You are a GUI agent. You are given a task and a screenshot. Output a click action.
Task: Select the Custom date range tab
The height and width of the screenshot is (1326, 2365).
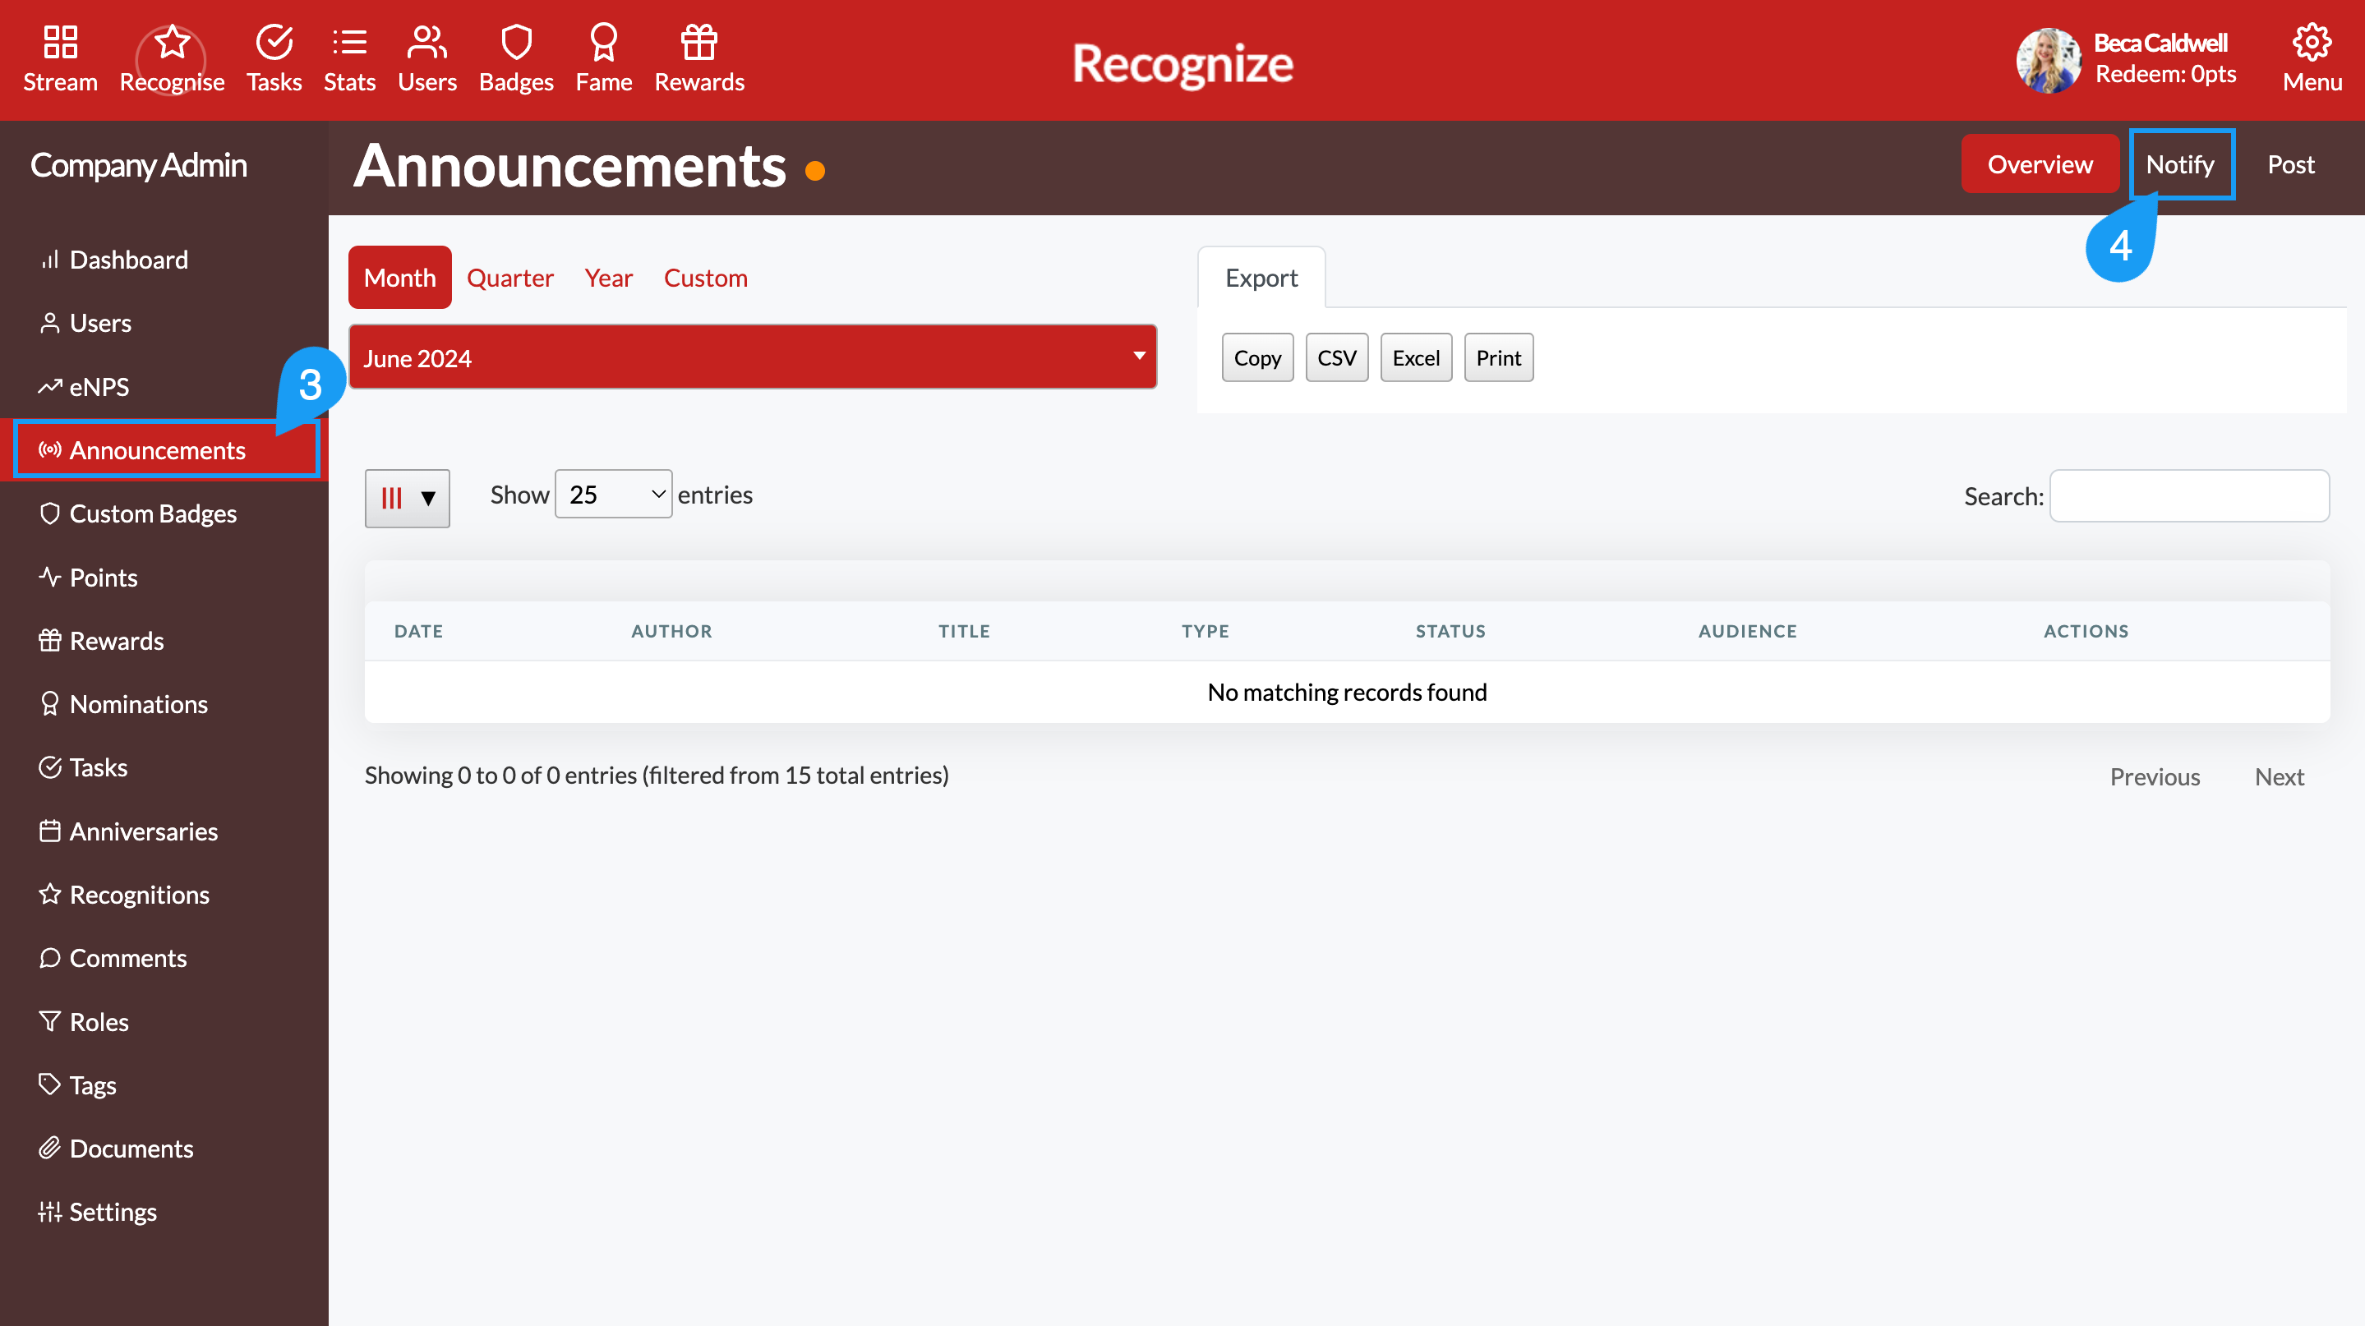705,277
